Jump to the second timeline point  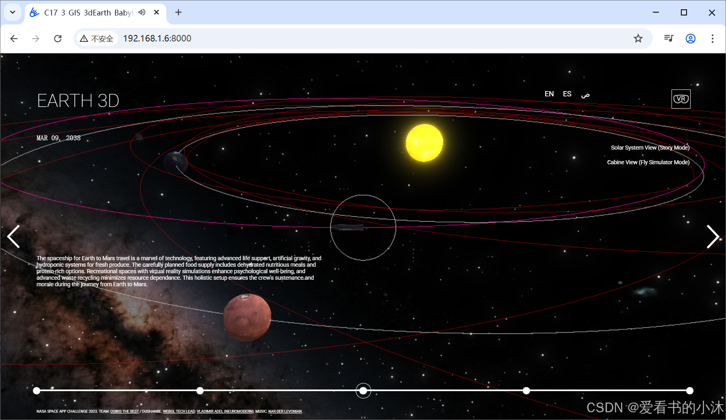coord(200,391)
